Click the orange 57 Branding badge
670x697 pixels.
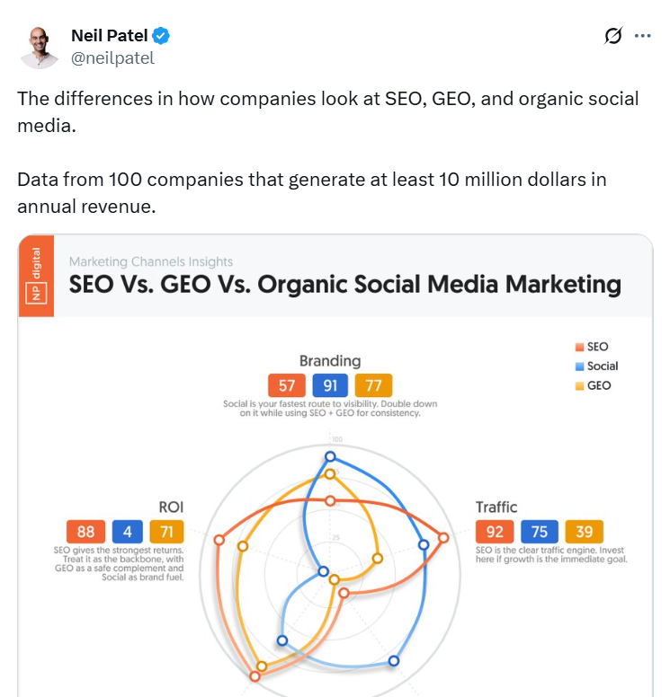coord(287,387)
